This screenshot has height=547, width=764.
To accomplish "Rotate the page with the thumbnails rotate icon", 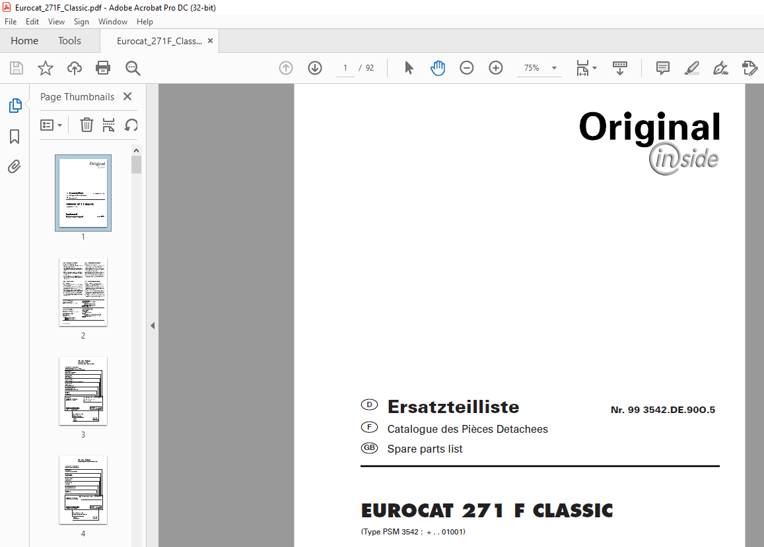I will 131,125.
